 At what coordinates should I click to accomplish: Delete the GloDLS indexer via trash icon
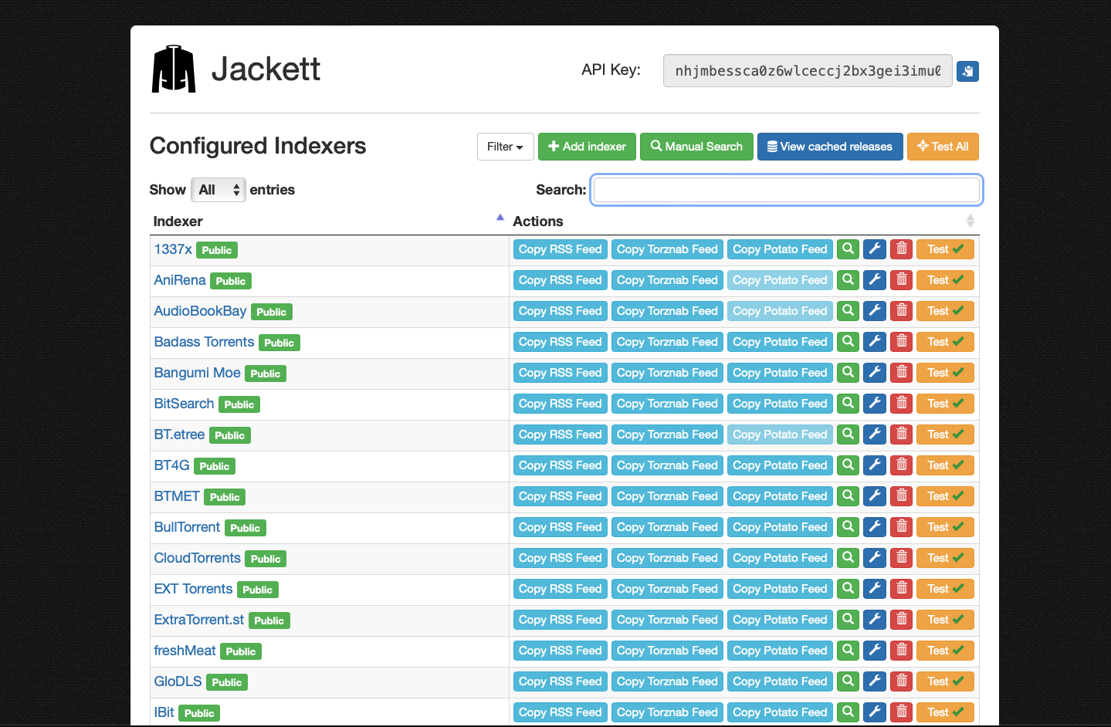[902, 681]
